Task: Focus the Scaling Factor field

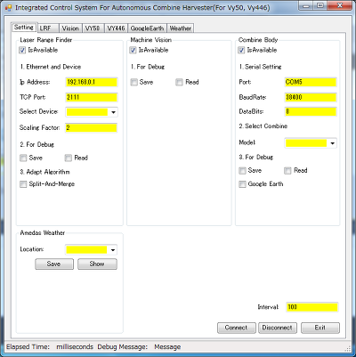Action: [x=92, y=128]
